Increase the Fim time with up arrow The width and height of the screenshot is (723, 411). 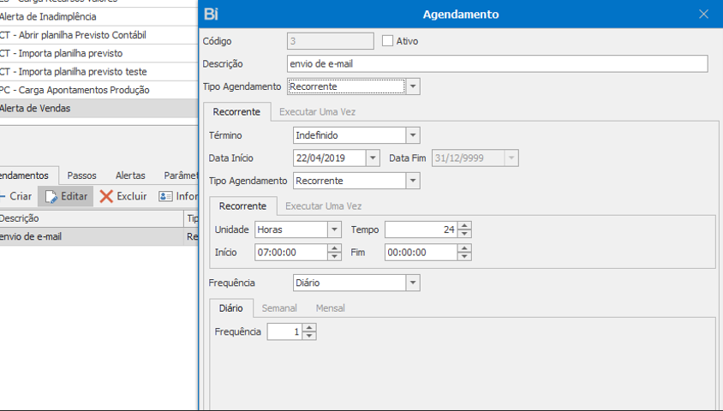[464, 248]
